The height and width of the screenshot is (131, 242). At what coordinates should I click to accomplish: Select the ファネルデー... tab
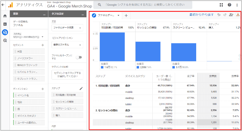106,15
